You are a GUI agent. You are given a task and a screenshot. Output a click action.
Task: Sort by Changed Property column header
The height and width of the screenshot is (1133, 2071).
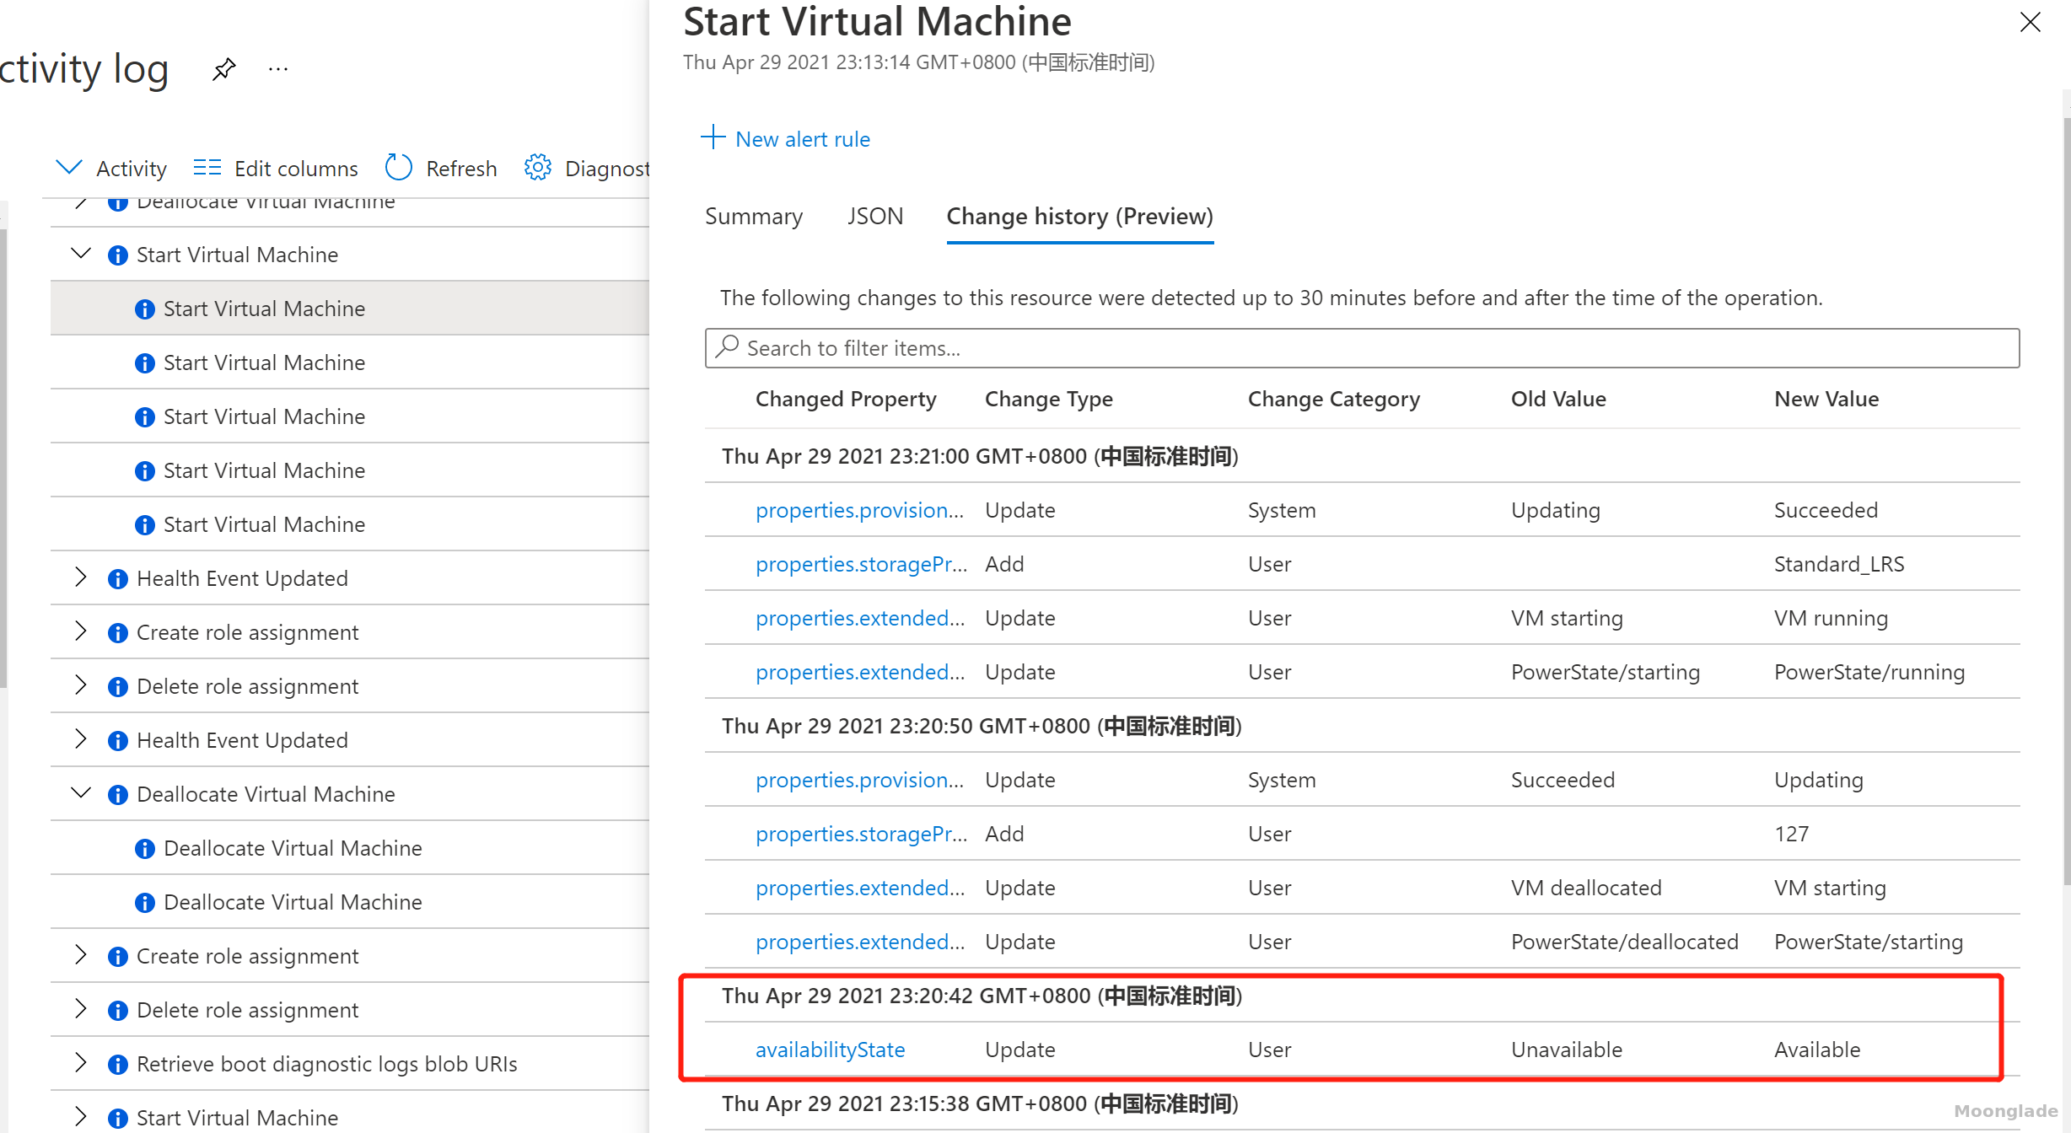[x=846, y=399]
